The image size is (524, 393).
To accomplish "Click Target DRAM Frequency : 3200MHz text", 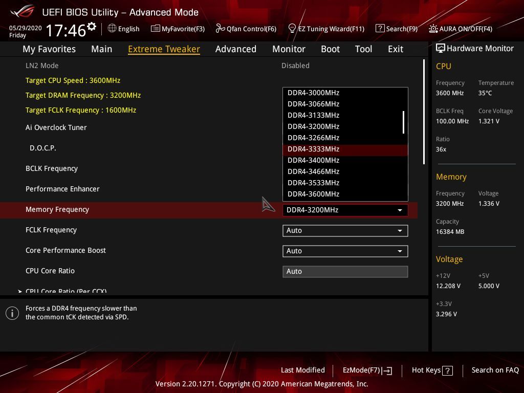I will (x=83, y=96).
